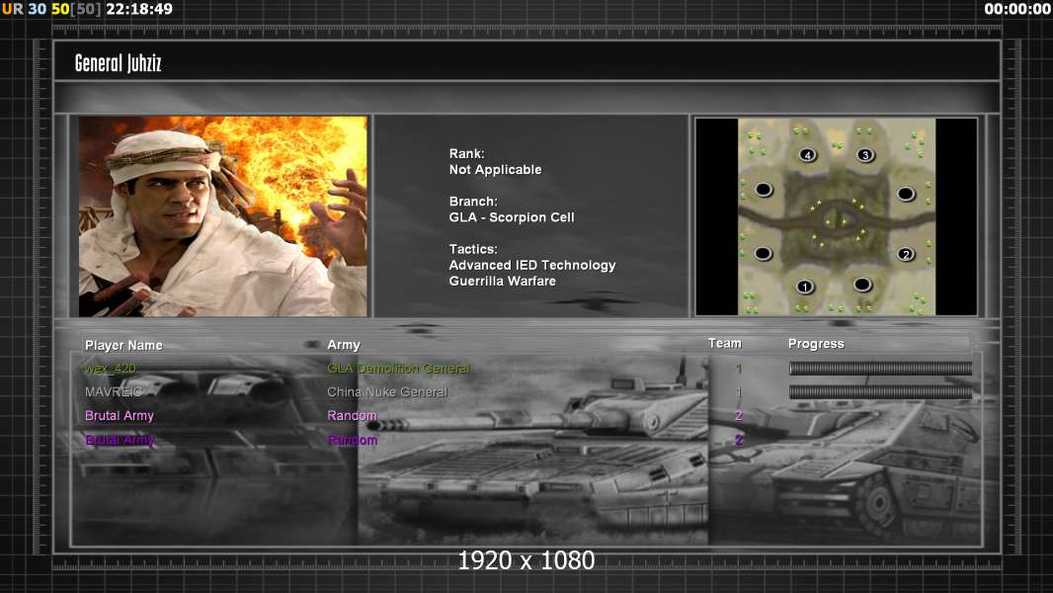Image resolution: width=1053 pixels, height=593 pixels.
Task: Pick the empty start spot beside position 1
Action: pyautogui.click(x=862, y=285)
